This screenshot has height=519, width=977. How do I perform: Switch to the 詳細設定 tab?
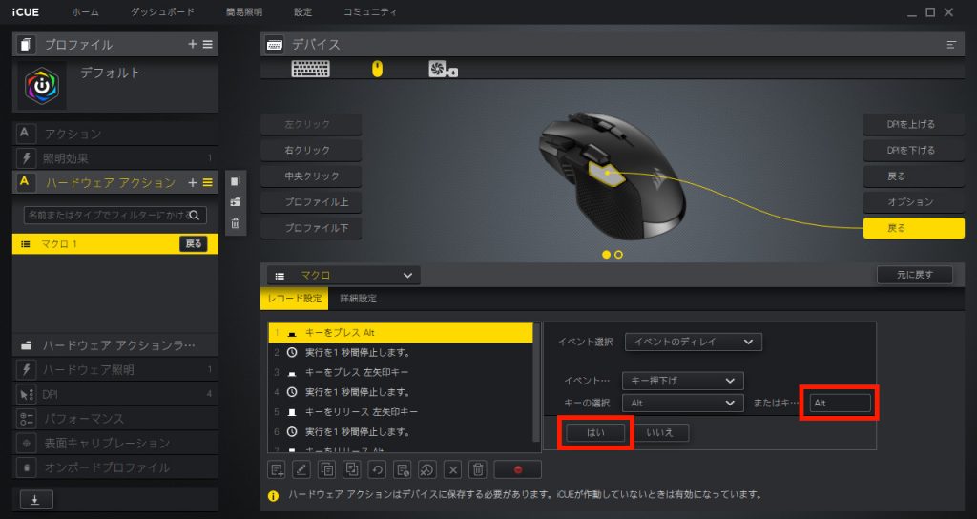click(x=359, y=299)
